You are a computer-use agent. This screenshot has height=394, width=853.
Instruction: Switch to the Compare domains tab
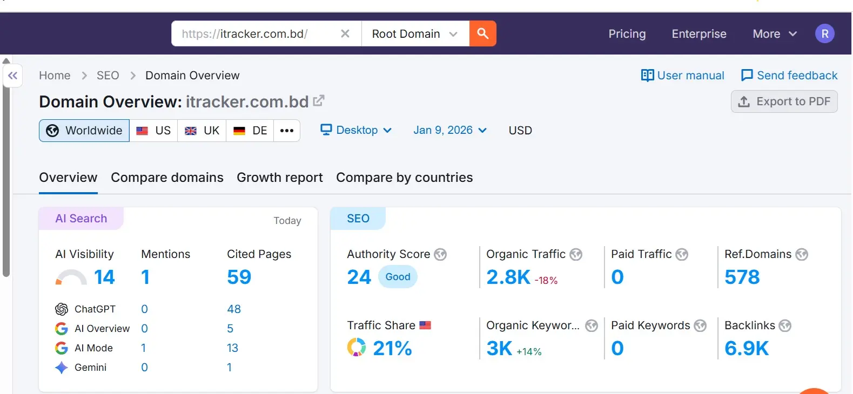pyautogui.click(x=167, y=178)
